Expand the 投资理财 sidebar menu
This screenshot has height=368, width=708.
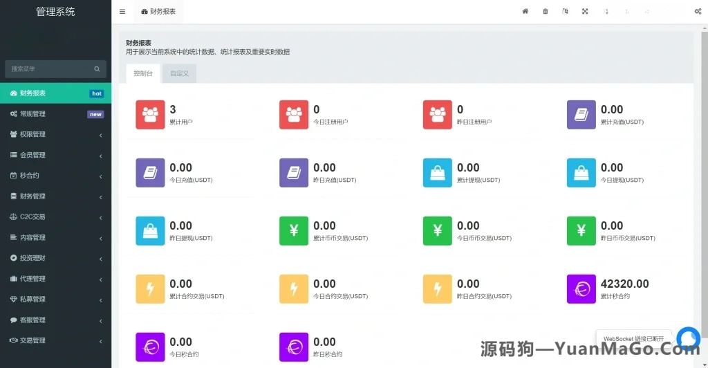55,258
